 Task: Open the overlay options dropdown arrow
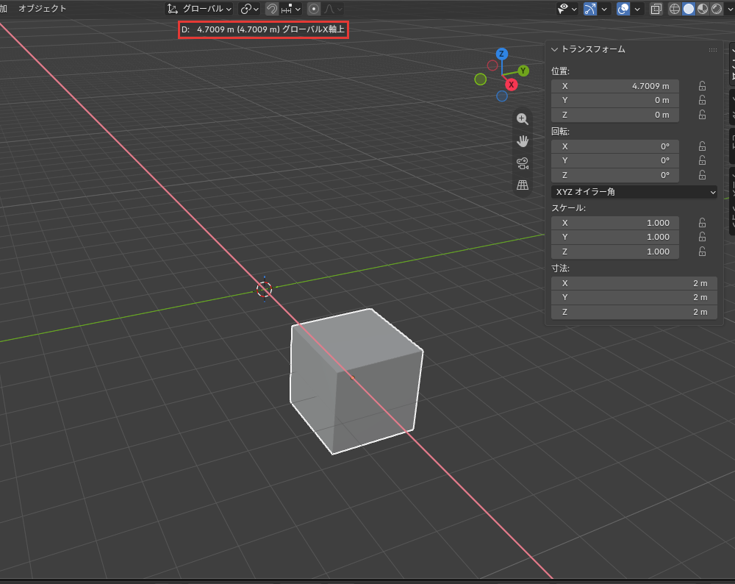point(637,9)
